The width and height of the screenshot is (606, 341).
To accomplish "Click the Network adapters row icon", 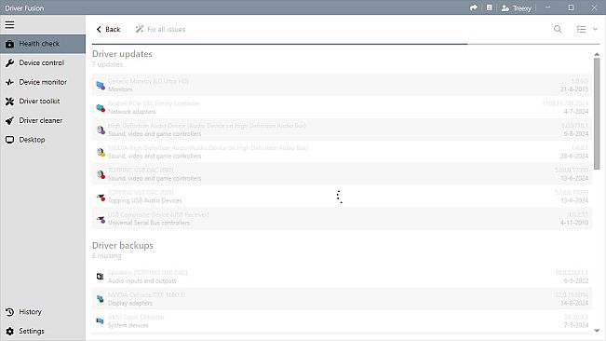I will point(101,108).
